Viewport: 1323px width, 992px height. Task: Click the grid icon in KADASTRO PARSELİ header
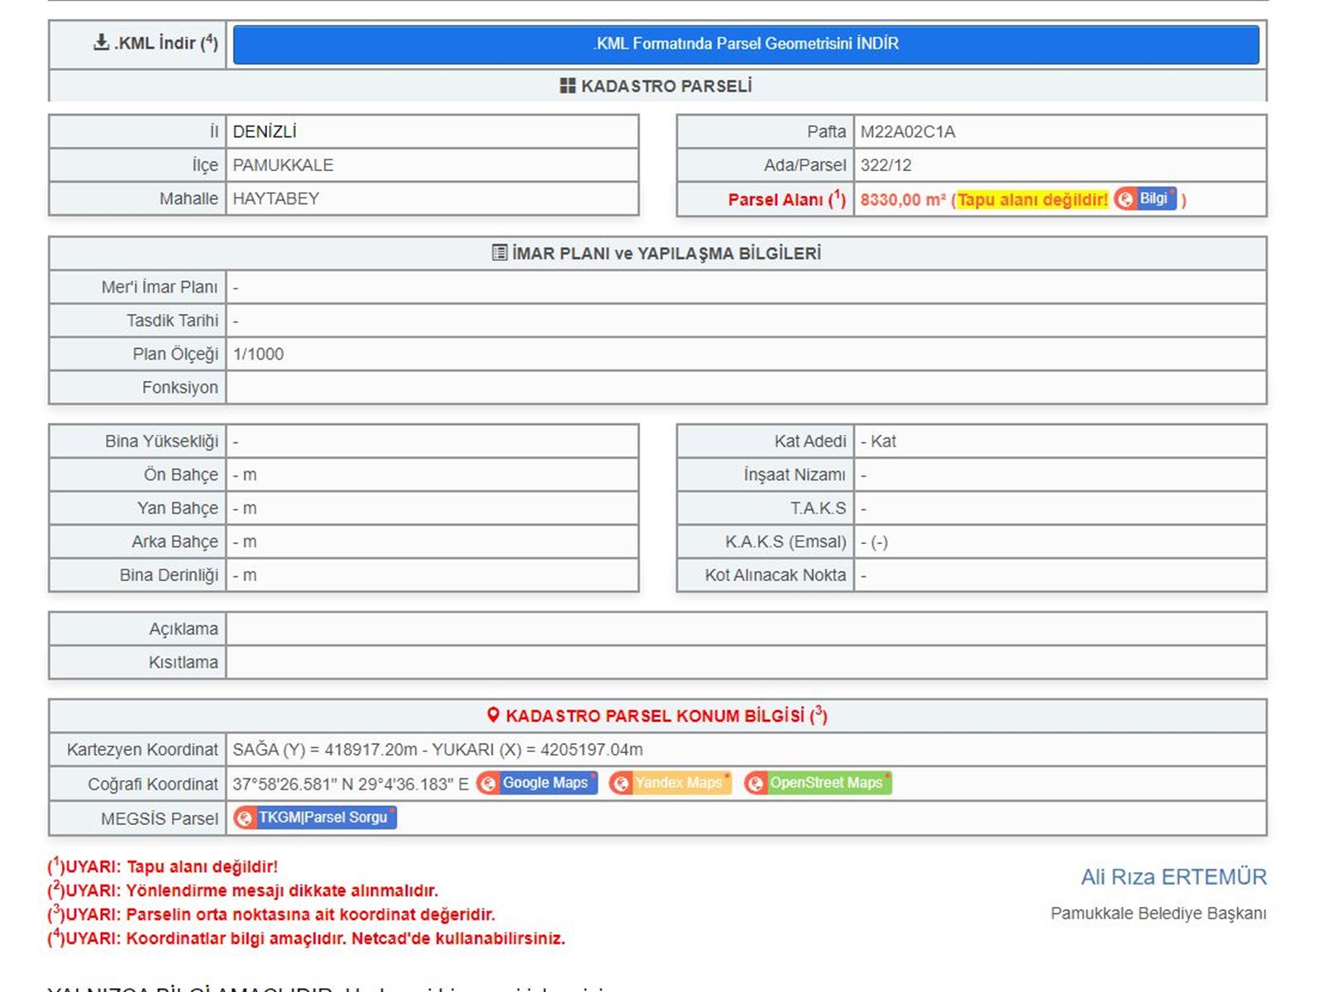pyautogui.click(x=567, y=86)
